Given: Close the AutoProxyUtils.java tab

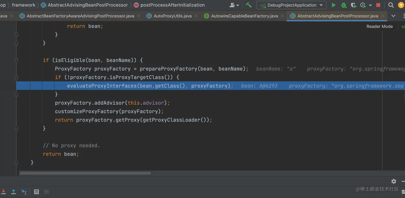Looking at the screenshot, I should tap(196, 16).
